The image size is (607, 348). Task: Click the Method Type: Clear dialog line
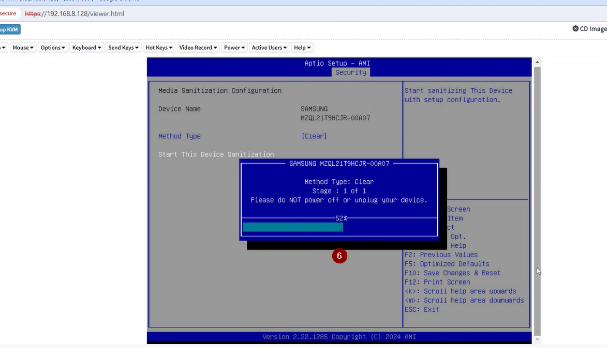[339, 182]
